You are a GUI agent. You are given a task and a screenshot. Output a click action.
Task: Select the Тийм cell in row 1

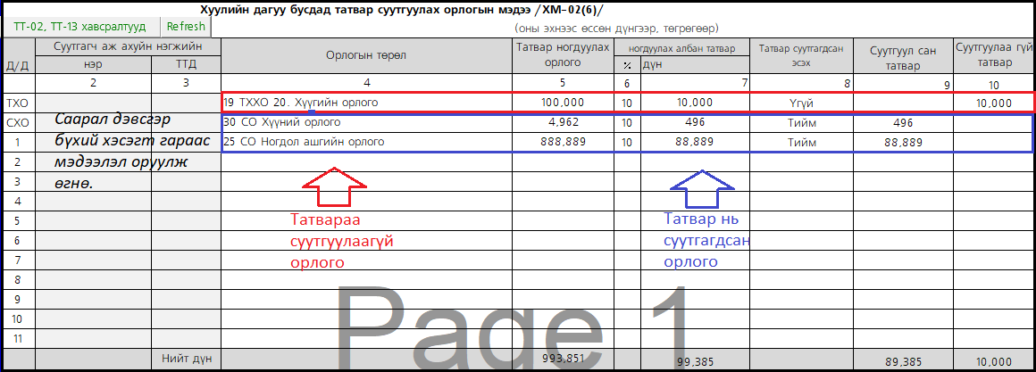pyautogui.click(x=801, y=142)
